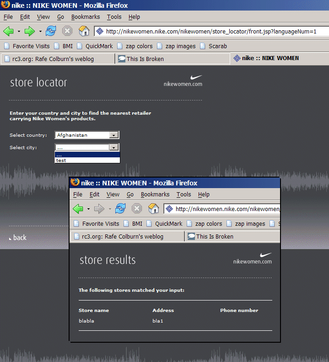Open zap colors bookmark in popup window

click(x=205, y=224)
